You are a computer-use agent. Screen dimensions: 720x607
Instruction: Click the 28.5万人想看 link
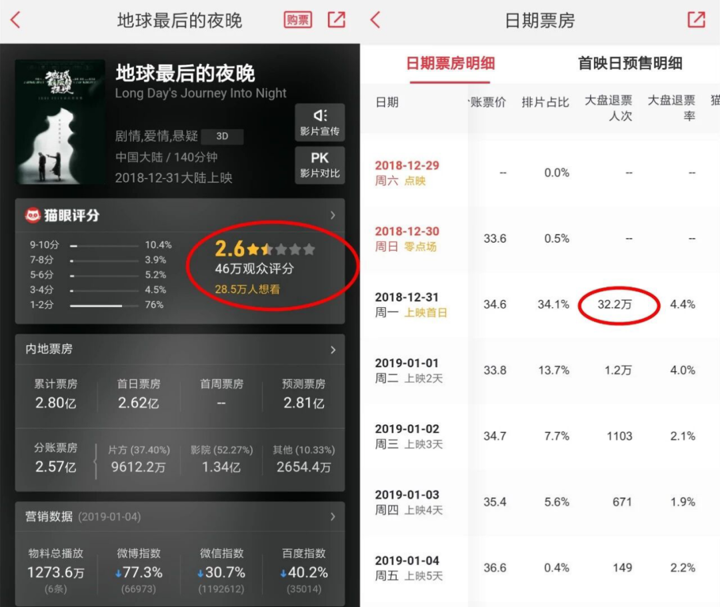(x=247, y=290)
